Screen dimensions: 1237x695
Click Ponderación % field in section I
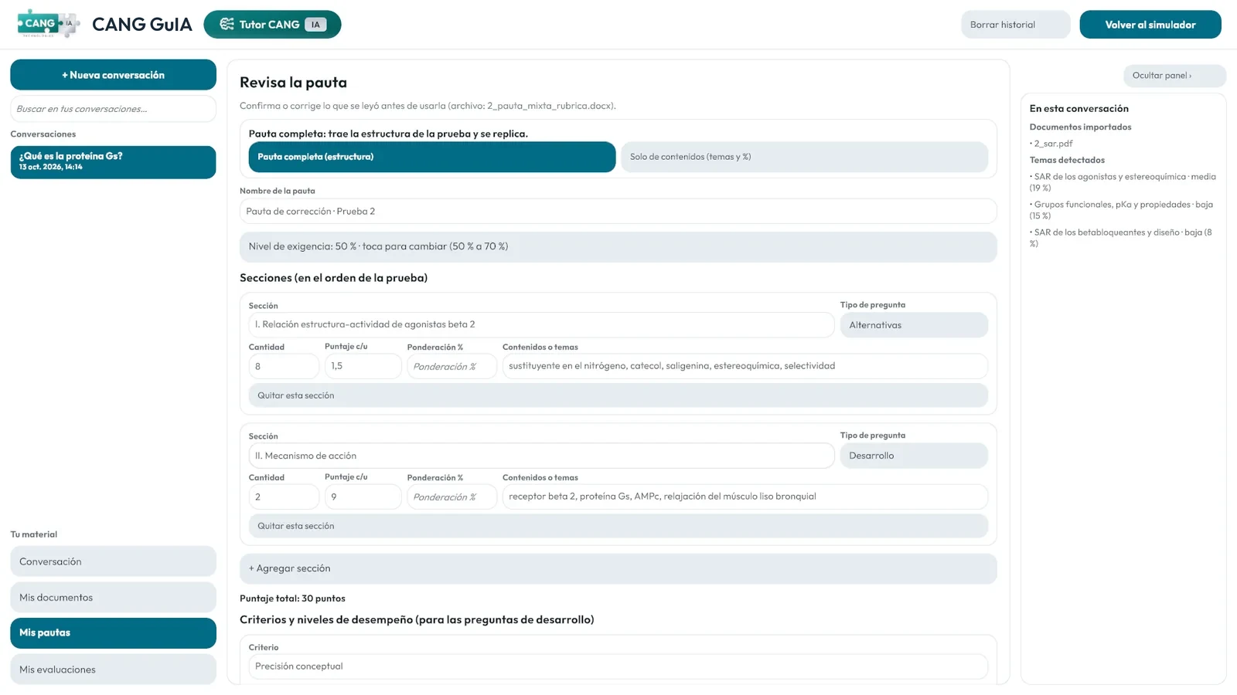click(x=452, y=367)
